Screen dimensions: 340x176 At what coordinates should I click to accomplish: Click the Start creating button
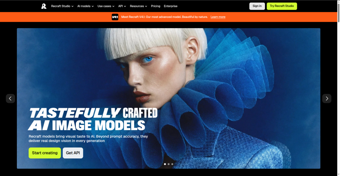[45, 153]
